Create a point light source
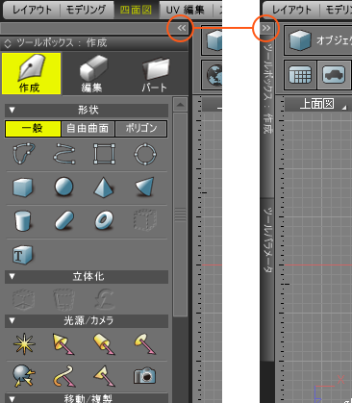 pyautogui.click(x=24, y=344)
